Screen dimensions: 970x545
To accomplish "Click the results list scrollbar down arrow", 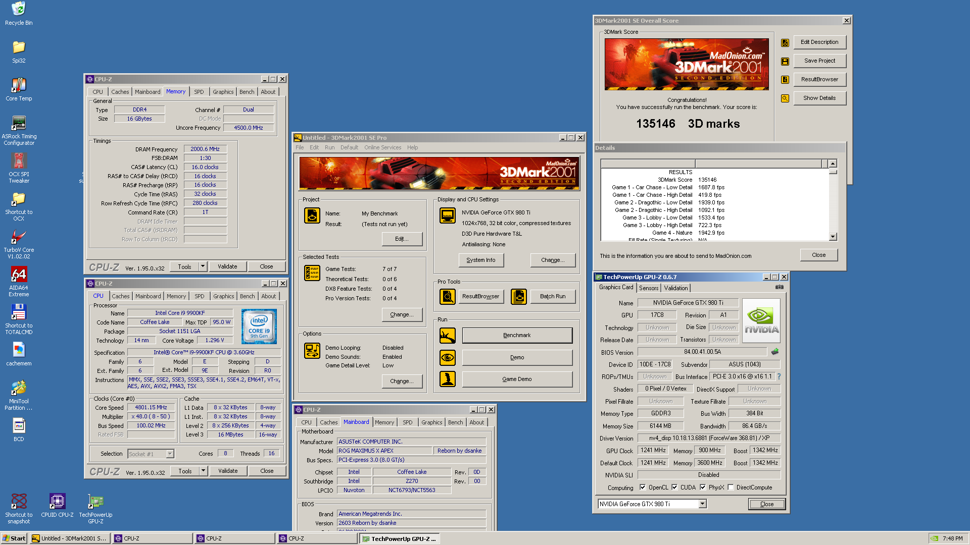I will click(x=833, y=237).
